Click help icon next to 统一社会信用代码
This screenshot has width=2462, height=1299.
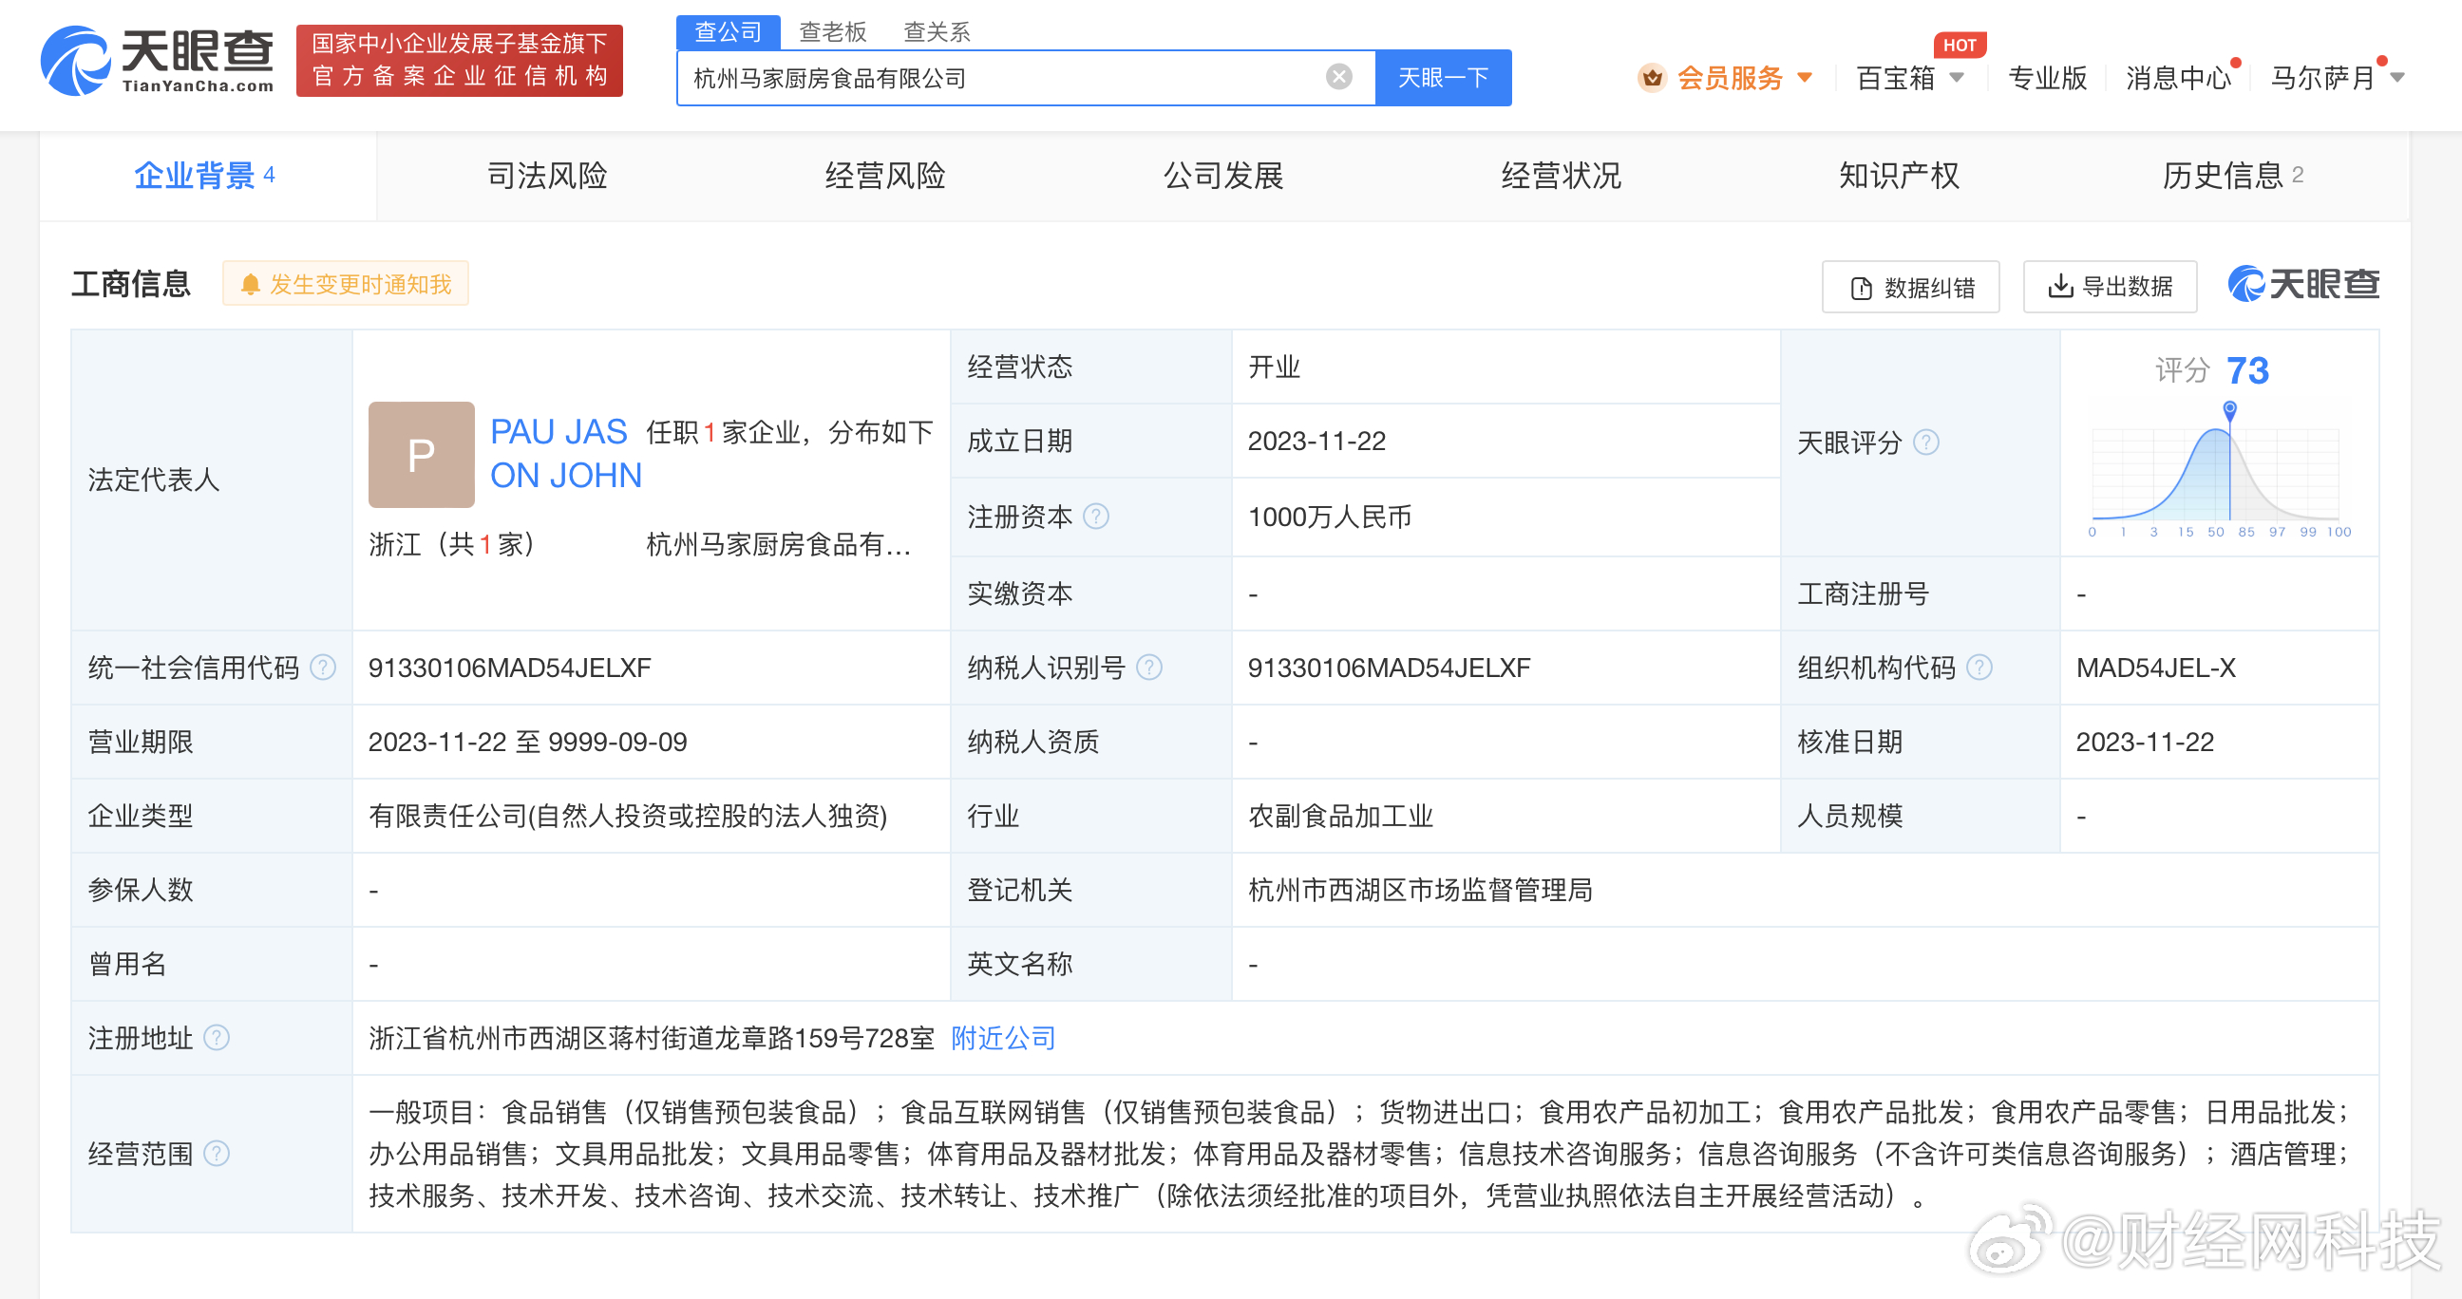point(323,668)
